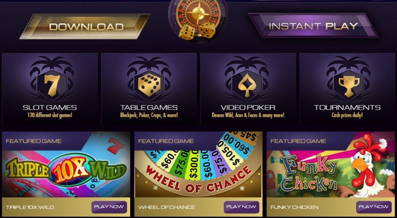Screen dimensions: 397x218
Task: Click the purple INSTANT PLAY button
Action: [313, 26]
